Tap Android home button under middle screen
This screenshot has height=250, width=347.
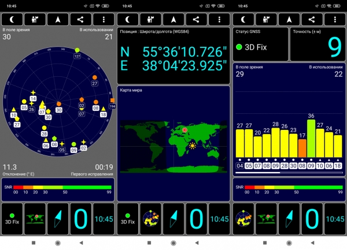tap(173, 243)
